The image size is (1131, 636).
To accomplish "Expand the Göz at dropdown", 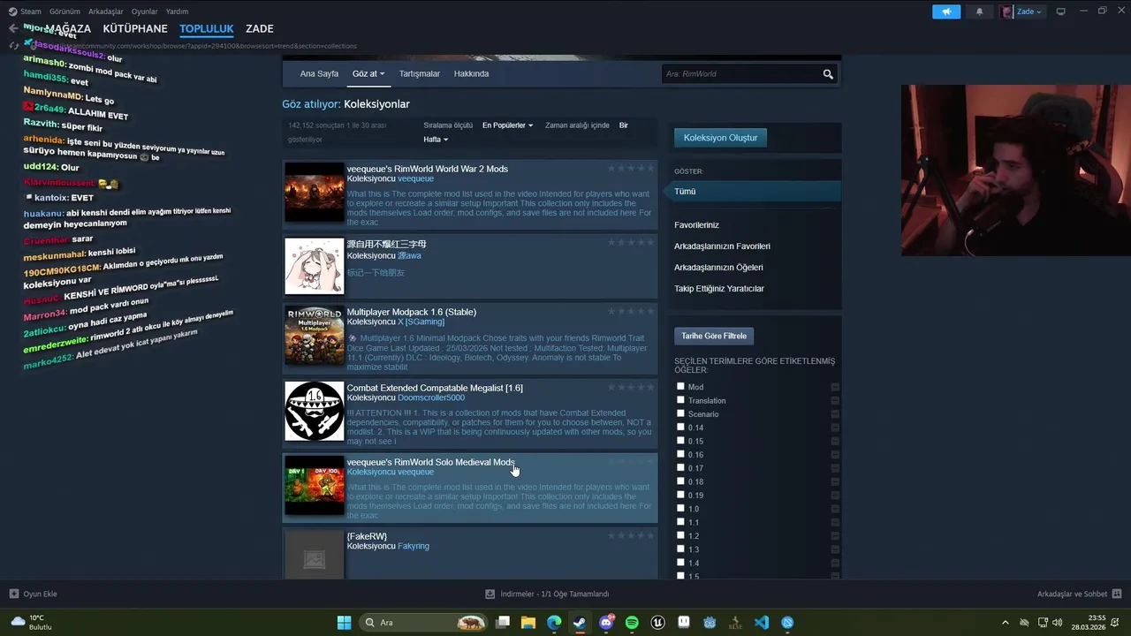I will click(x=368, y=73).
